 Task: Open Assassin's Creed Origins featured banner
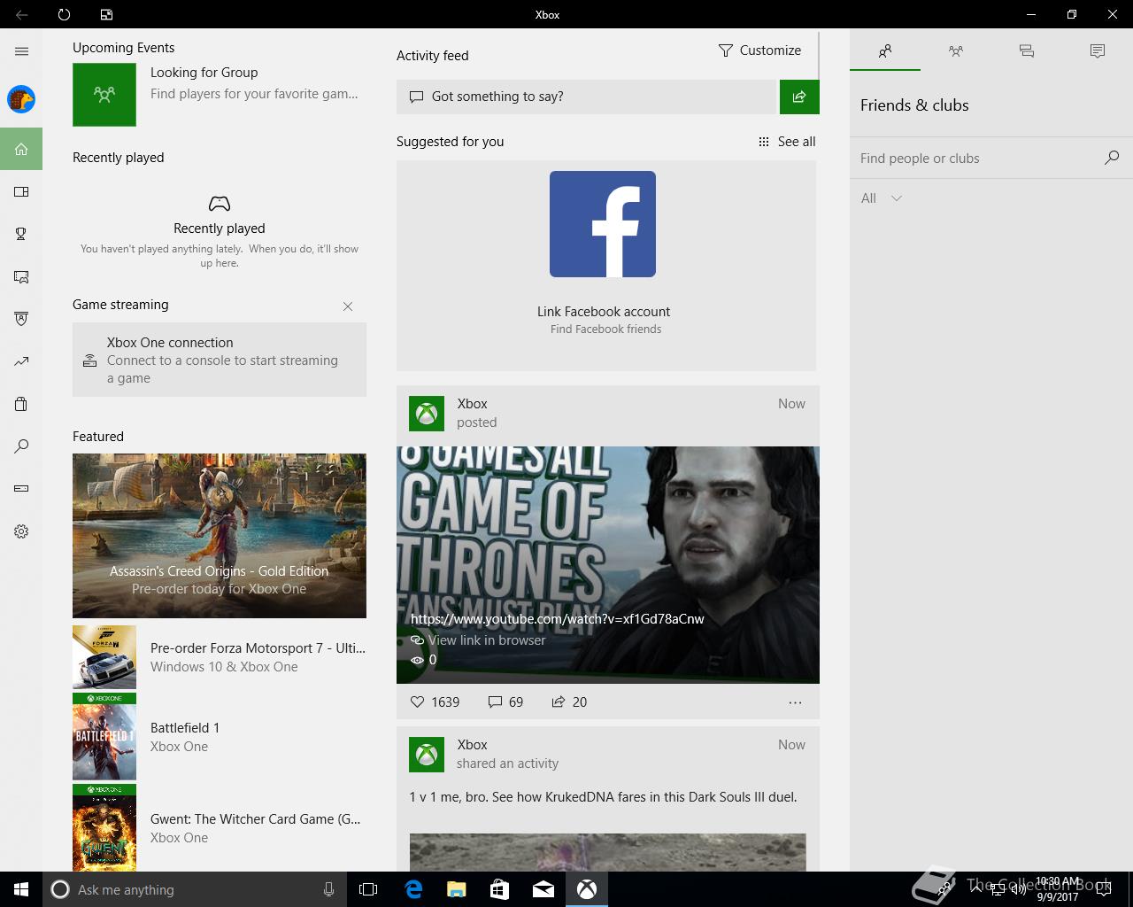[x=220, y=536]
